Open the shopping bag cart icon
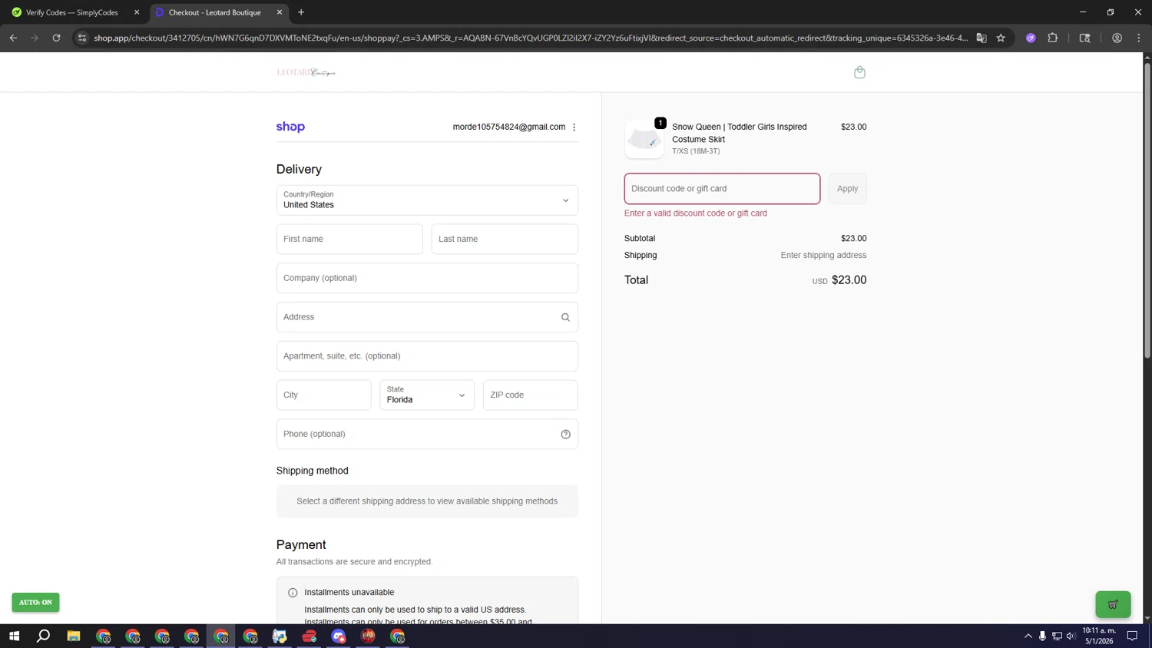 point(859,72)
